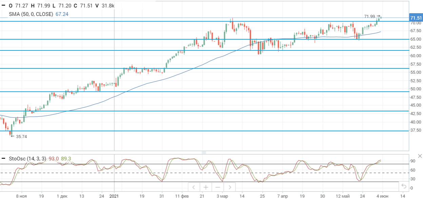Viewport: 423px width, 200px height.
Task: Click the 2021 label on date axis
Action: 114,196
